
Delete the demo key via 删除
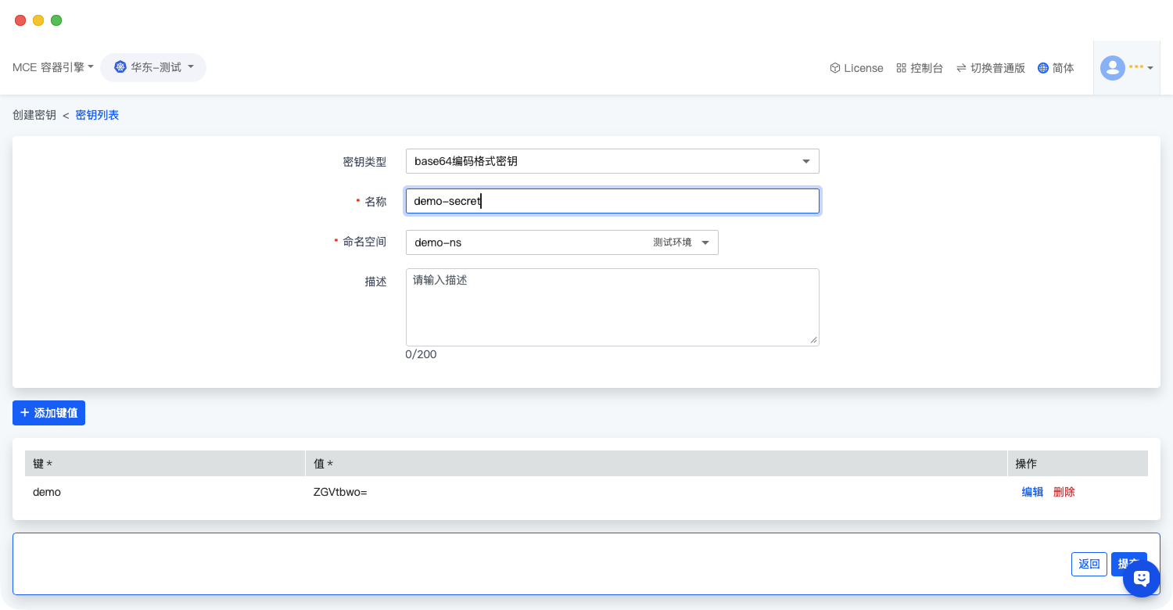[x=1064, y=492]
